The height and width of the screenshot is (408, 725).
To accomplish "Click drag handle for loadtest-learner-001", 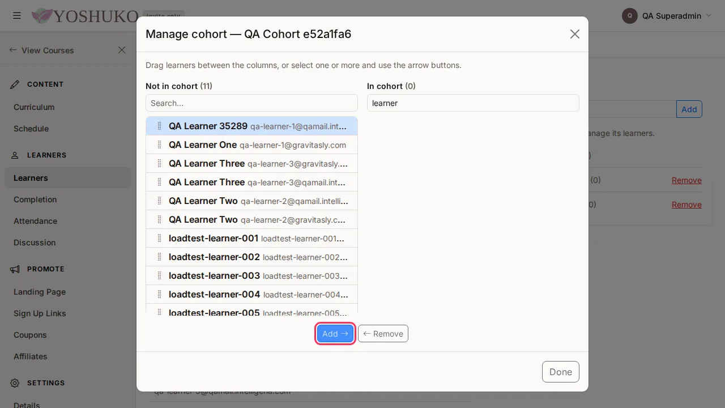I will (x=159, y=238).
